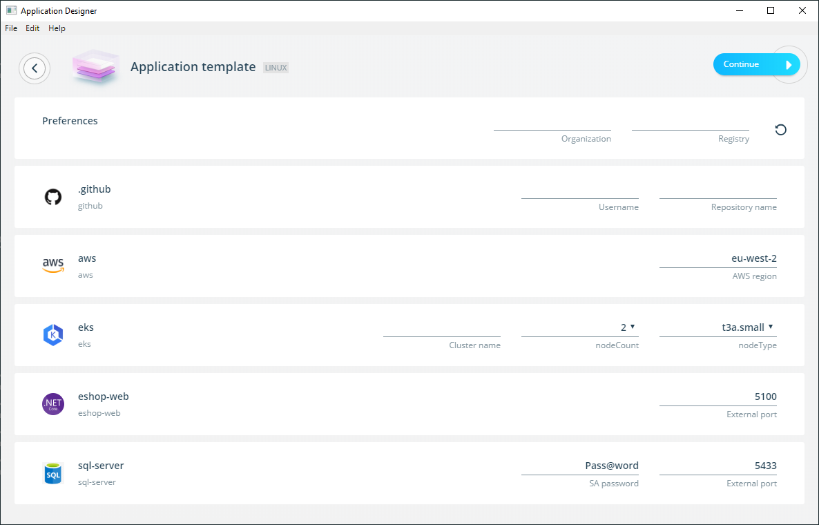
Task: Open the nodeCount dropdown showing 2
Action: point(580,327)
